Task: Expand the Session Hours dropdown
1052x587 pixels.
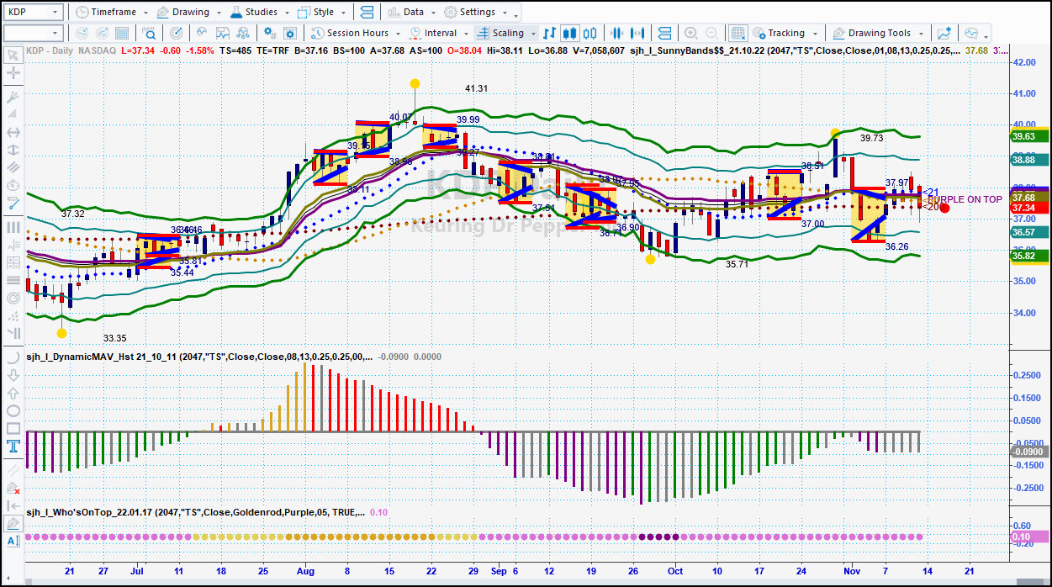Action: (x=356, y=34)
